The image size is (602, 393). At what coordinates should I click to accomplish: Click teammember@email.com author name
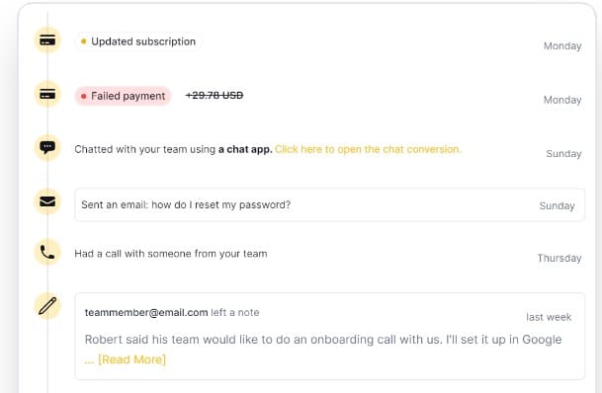[x=146, y=312]
